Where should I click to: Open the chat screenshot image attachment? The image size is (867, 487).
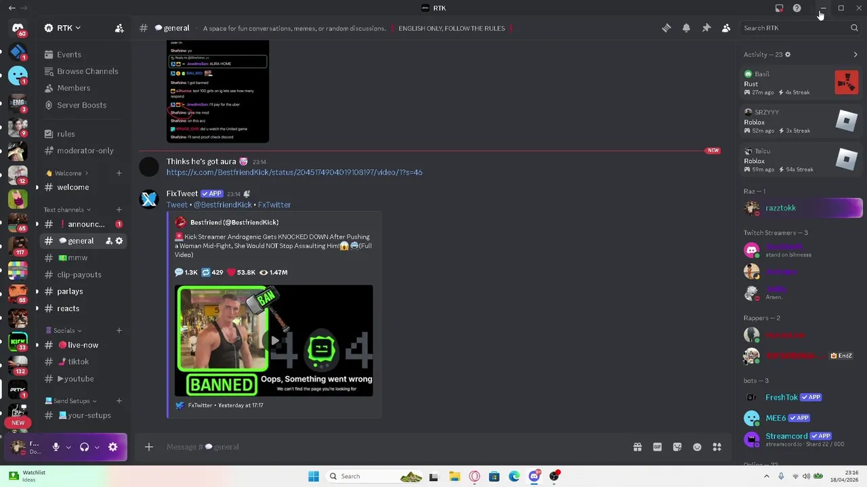(218, 91)
